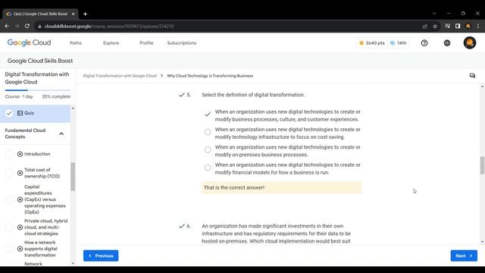Select the financial models answer option

(x=208, y=168)
